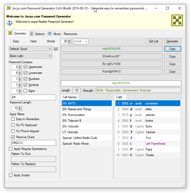Click the Strength rating field

click(138, 90)
